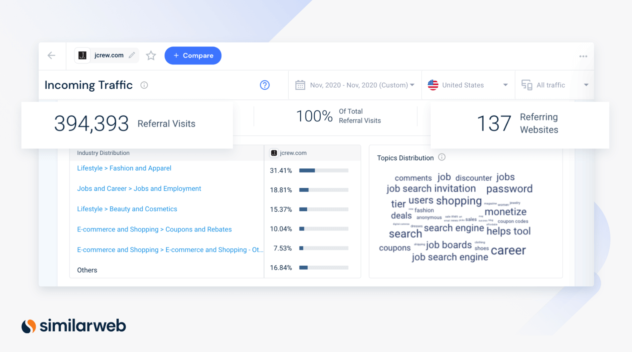632x352 pixels.
Task: Select 'shopping' in the topics word cloud
Action: [x=459, y=201]
